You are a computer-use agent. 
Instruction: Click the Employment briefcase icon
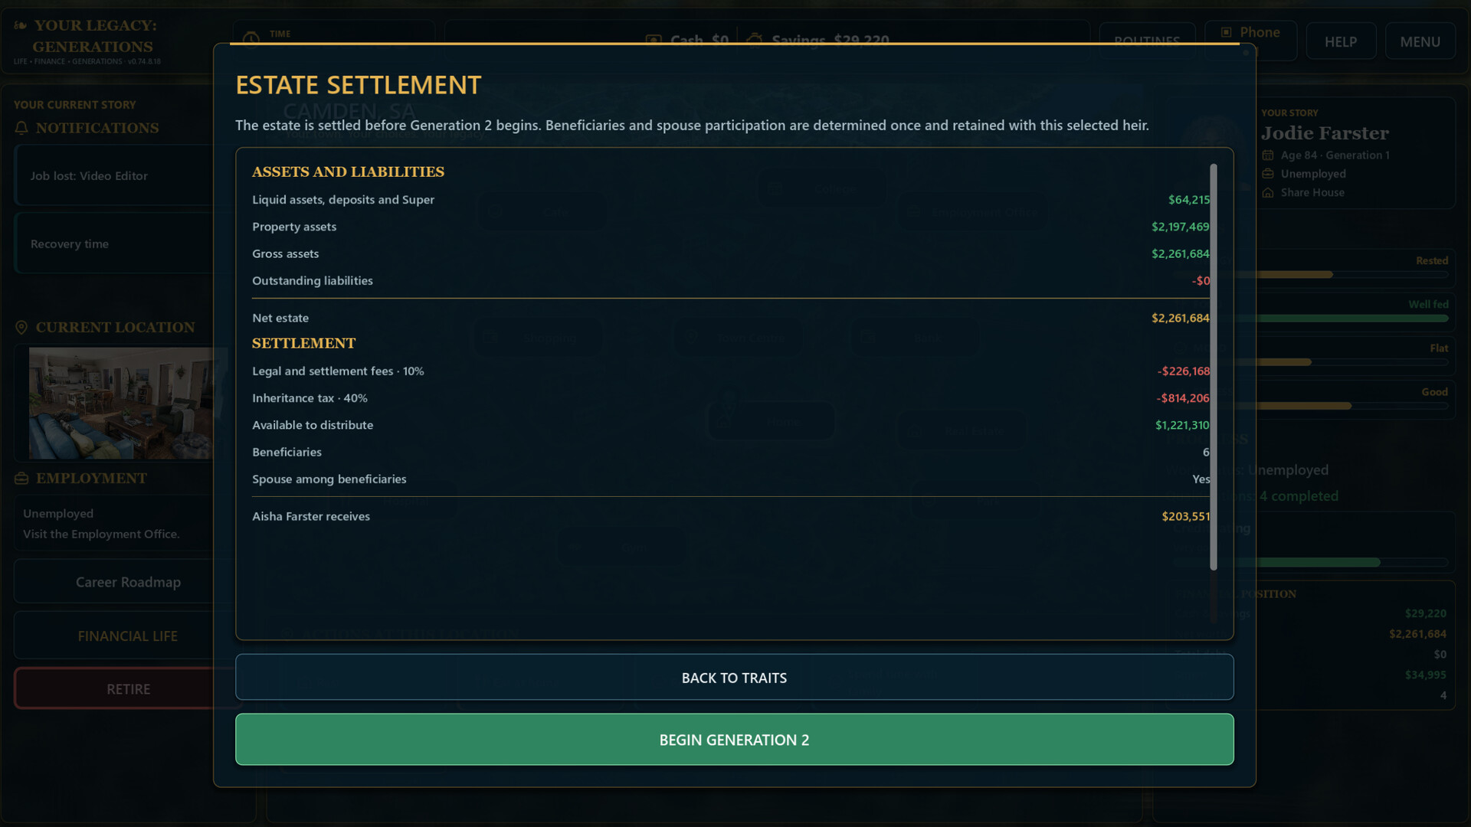(21, 479)
